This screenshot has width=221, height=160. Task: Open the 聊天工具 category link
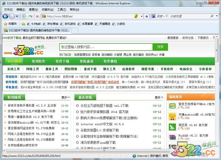tap(109, 69)
